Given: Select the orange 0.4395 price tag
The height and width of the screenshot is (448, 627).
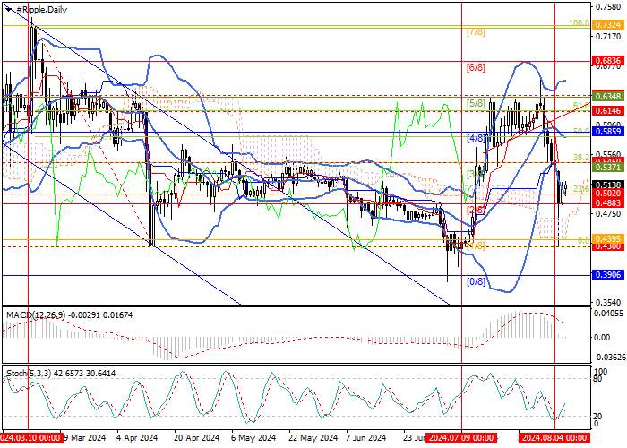Looking at the screenshot, I should 608,239.
